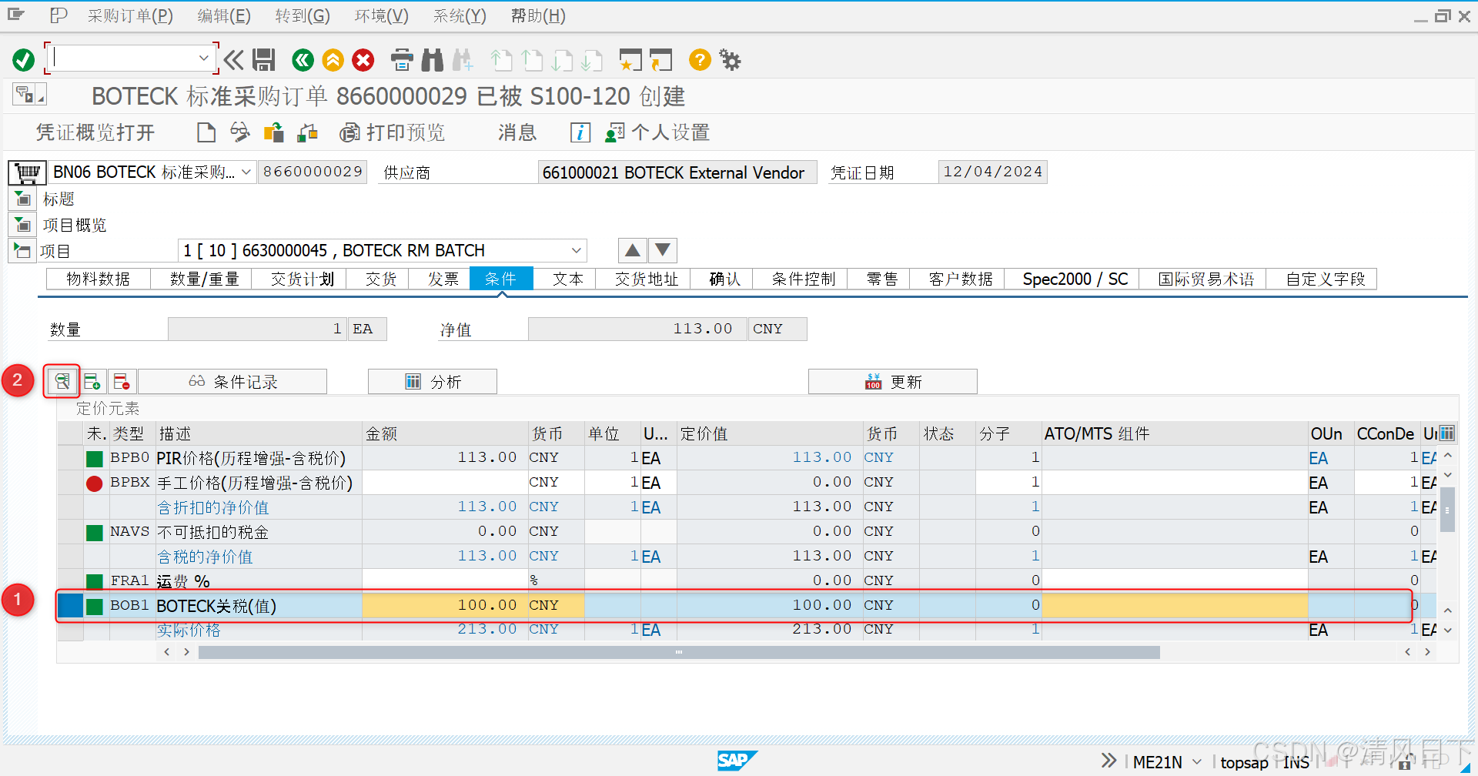The width and height of the screenshot is (1478, 776).
Task: Click the Print icon in toolbar
Action: (402, 60)
